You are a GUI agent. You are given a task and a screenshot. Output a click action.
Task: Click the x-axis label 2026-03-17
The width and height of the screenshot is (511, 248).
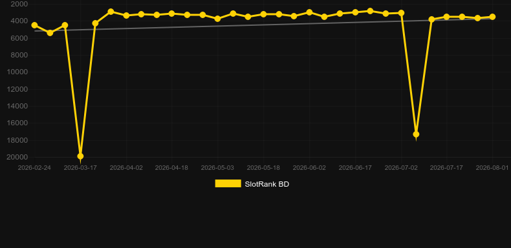click(x=80, y=168)
